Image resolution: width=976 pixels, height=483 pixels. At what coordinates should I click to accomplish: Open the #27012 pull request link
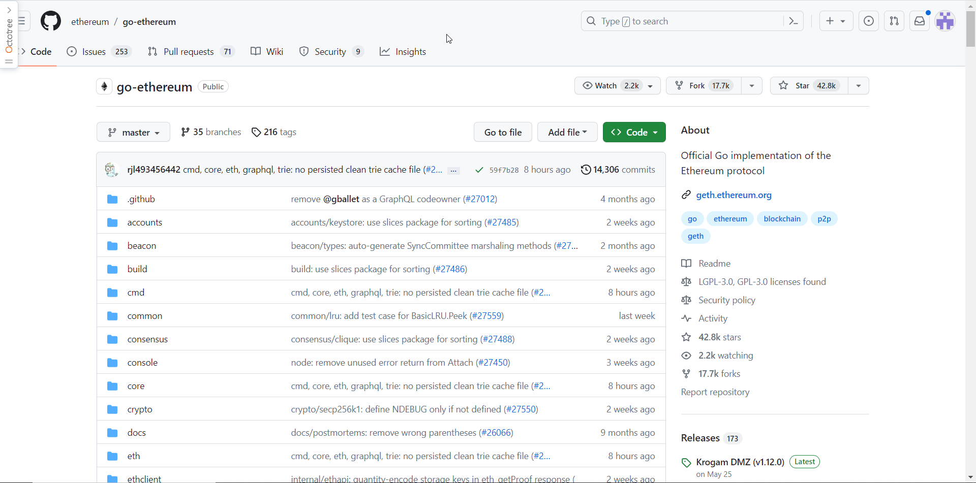[x=480, y=199]
